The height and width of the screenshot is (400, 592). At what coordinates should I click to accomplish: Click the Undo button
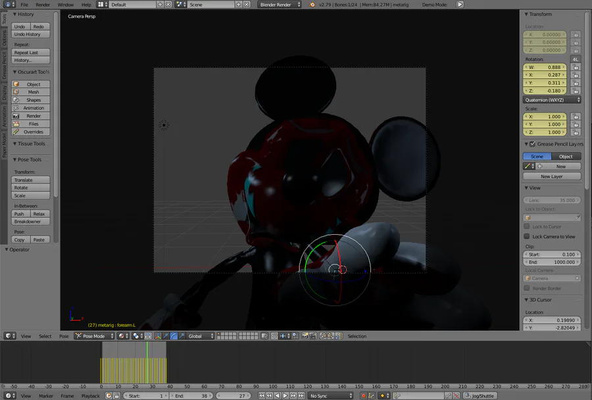pyautogui.click(x=20, y=26)
